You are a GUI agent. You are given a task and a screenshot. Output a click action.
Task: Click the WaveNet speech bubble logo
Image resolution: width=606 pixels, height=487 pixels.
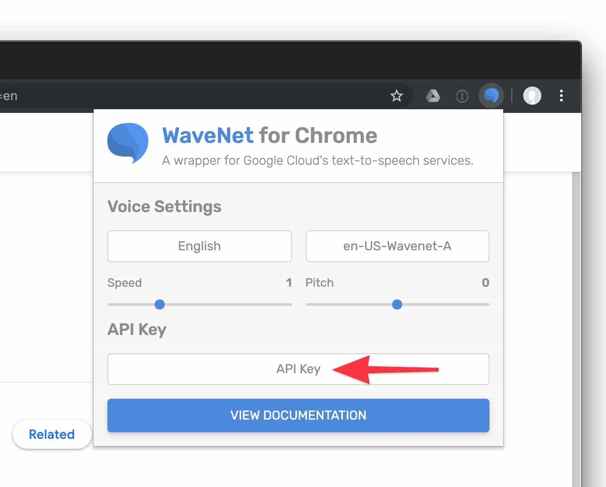tap(128, 143)
